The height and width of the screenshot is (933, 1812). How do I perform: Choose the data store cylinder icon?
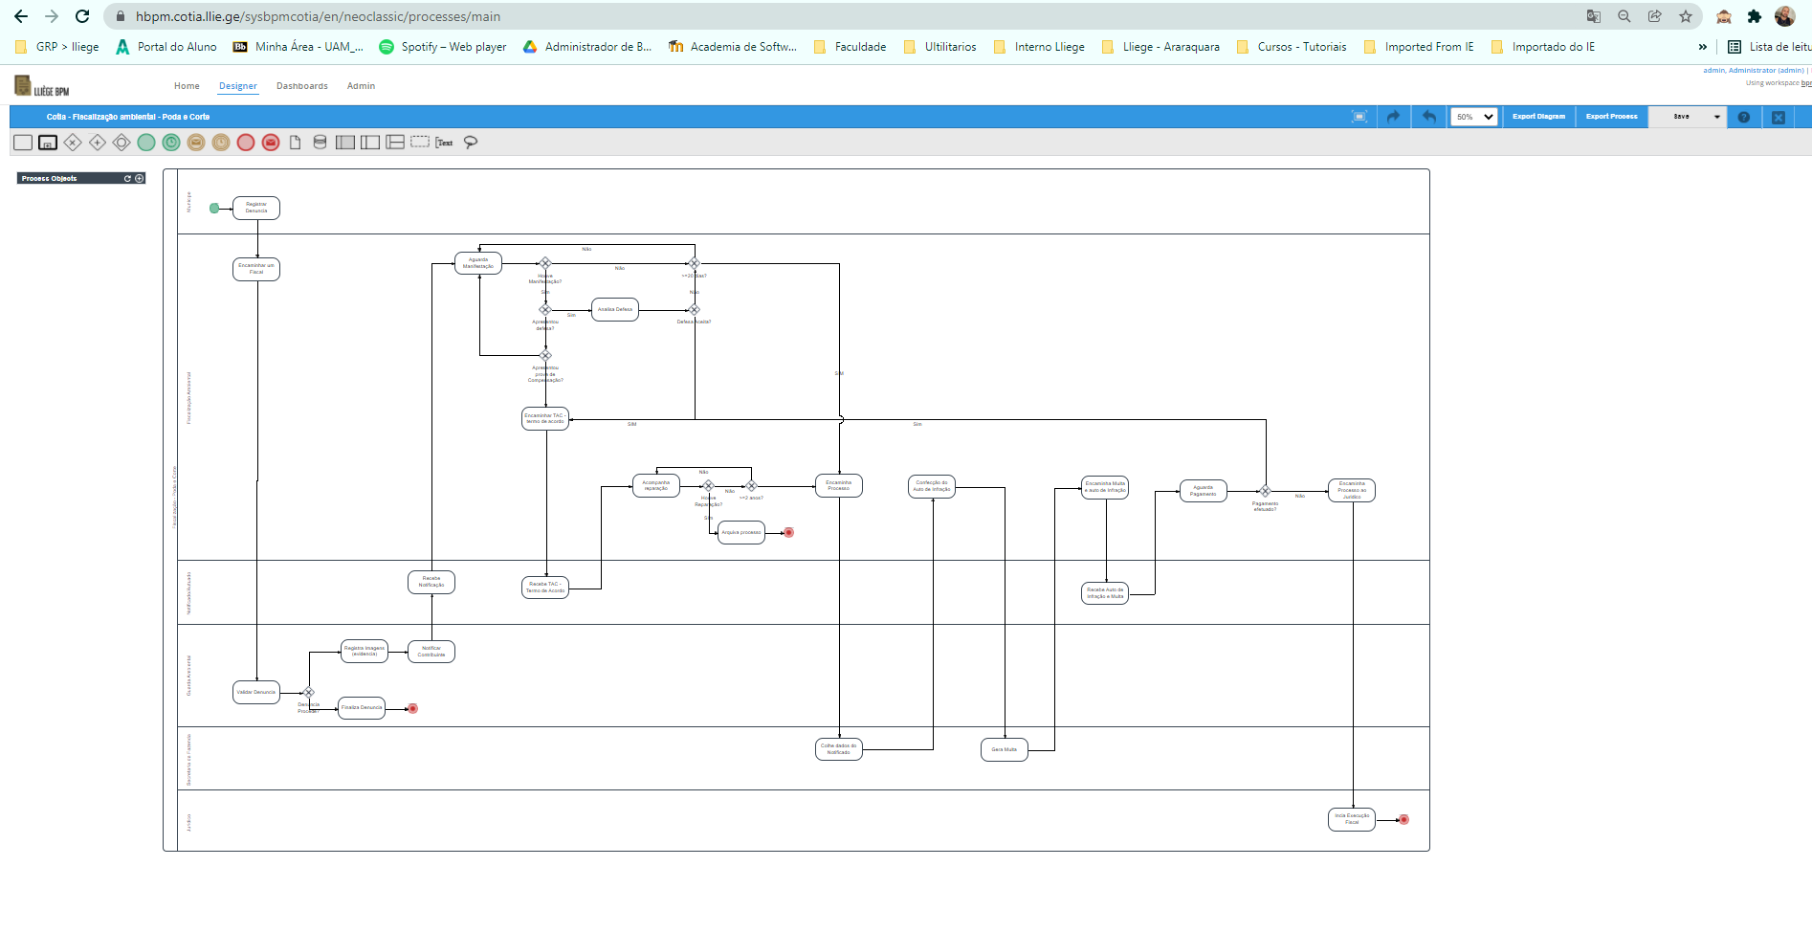320,143
